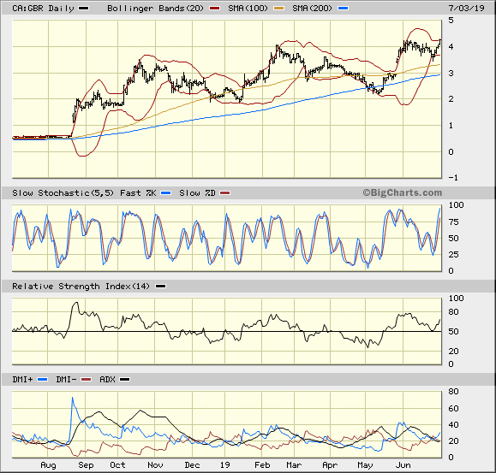Viewport: 496px width, 473px height.
Task: Click the Feb label on time axis
Action: (x=262, y=465)
